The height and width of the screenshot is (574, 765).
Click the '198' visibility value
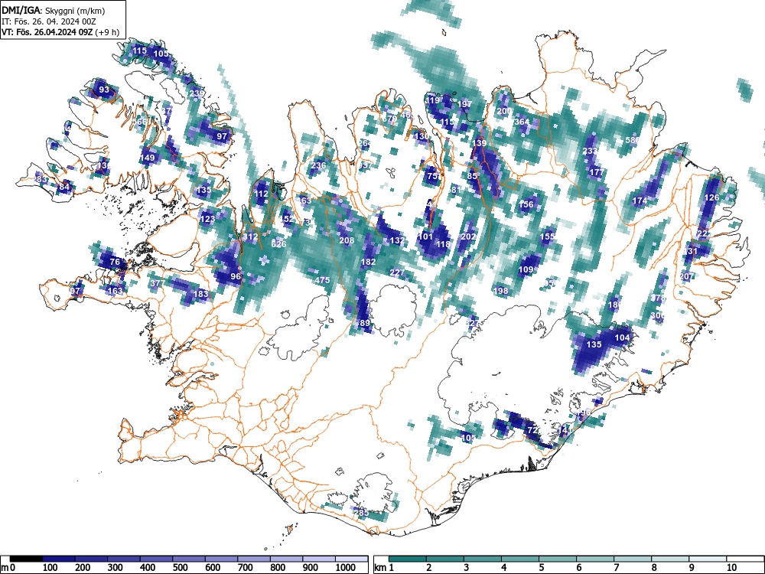501,290
